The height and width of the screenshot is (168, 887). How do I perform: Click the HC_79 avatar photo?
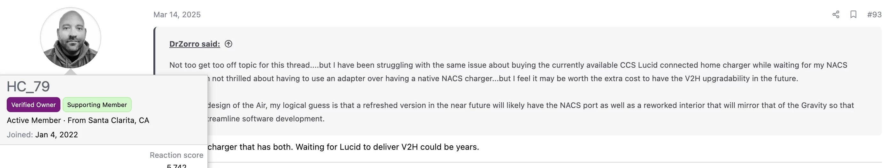pyautogui.click(x=71, y=38)
